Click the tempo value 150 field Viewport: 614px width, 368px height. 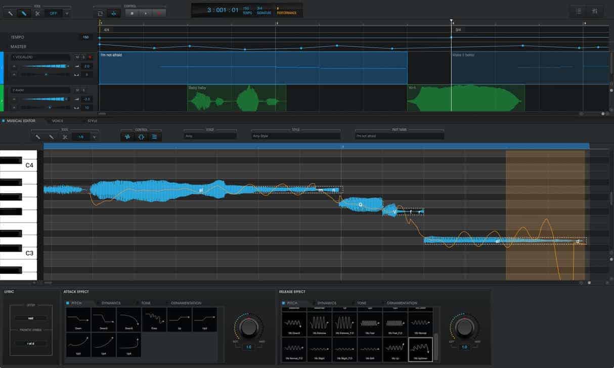pos(86,37)
